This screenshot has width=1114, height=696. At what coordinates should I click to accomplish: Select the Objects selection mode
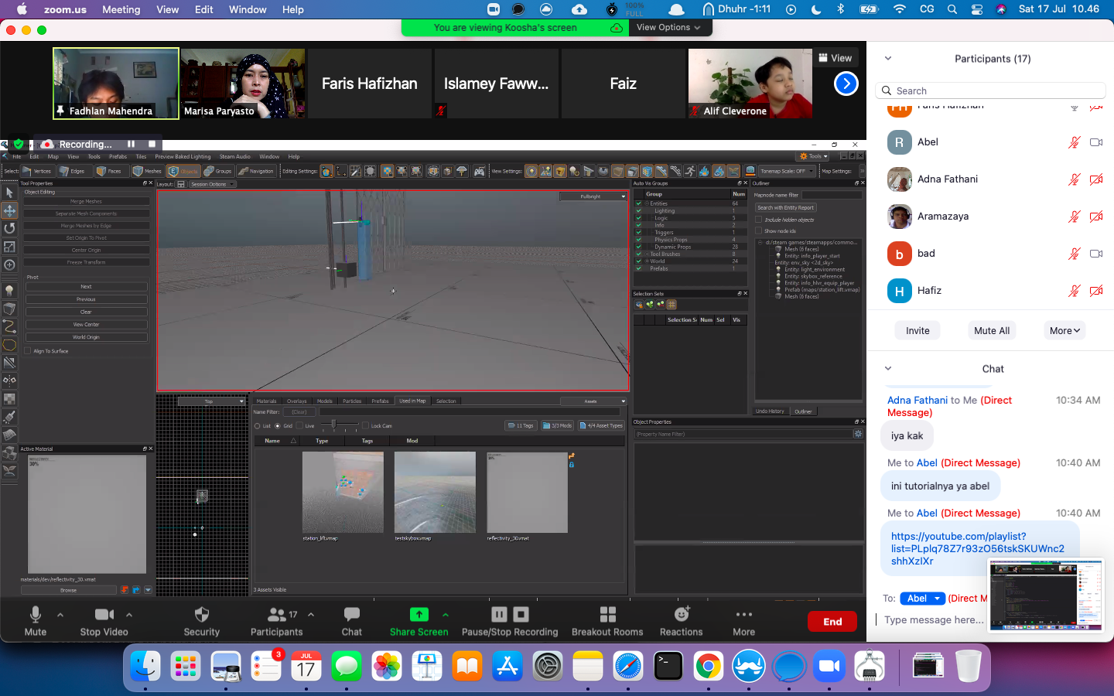pos(183,171)
